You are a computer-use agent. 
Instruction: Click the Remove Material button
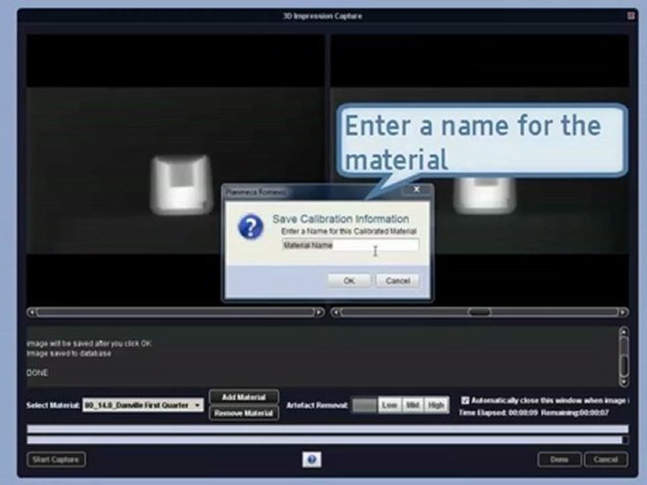244,413
